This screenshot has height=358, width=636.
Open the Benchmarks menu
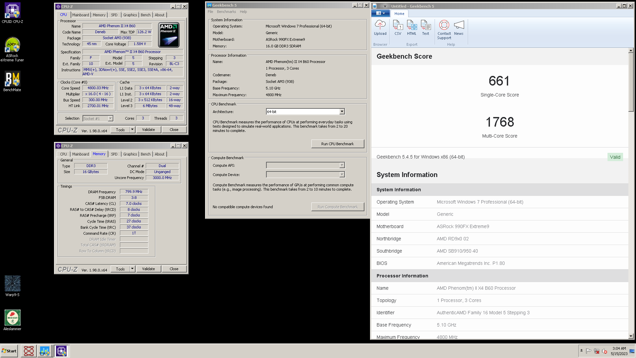(226, 12)
